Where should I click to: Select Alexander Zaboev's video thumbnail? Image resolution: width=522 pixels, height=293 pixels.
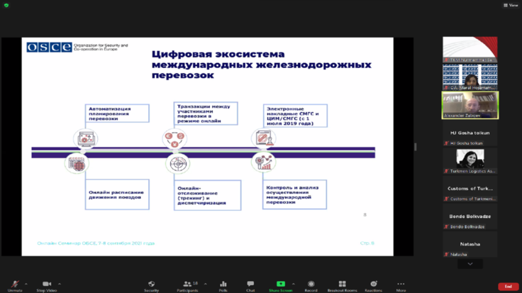470,105
